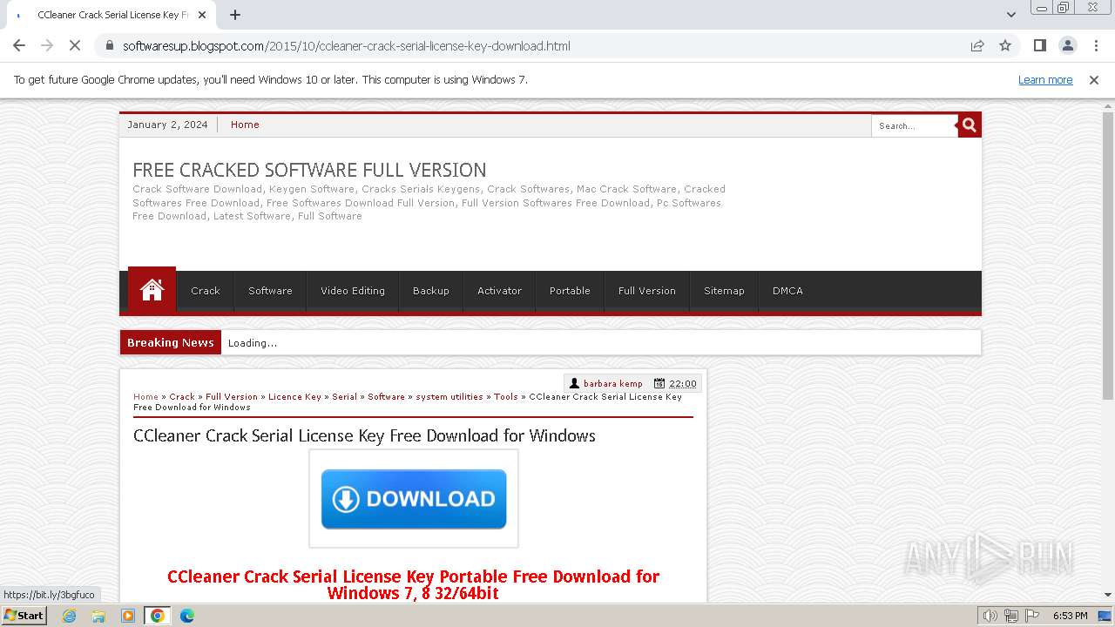Open site info lock icon in address bar
This screenshot has width=1115, height=627.
coord(110,45)
